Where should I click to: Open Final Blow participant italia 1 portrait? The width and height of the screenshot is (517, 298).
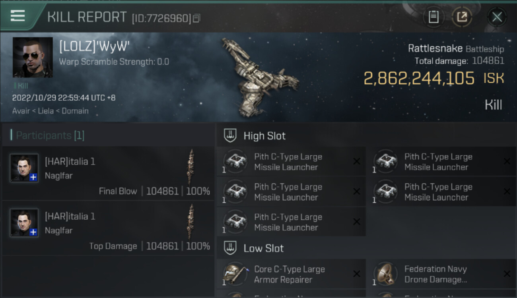24,168
